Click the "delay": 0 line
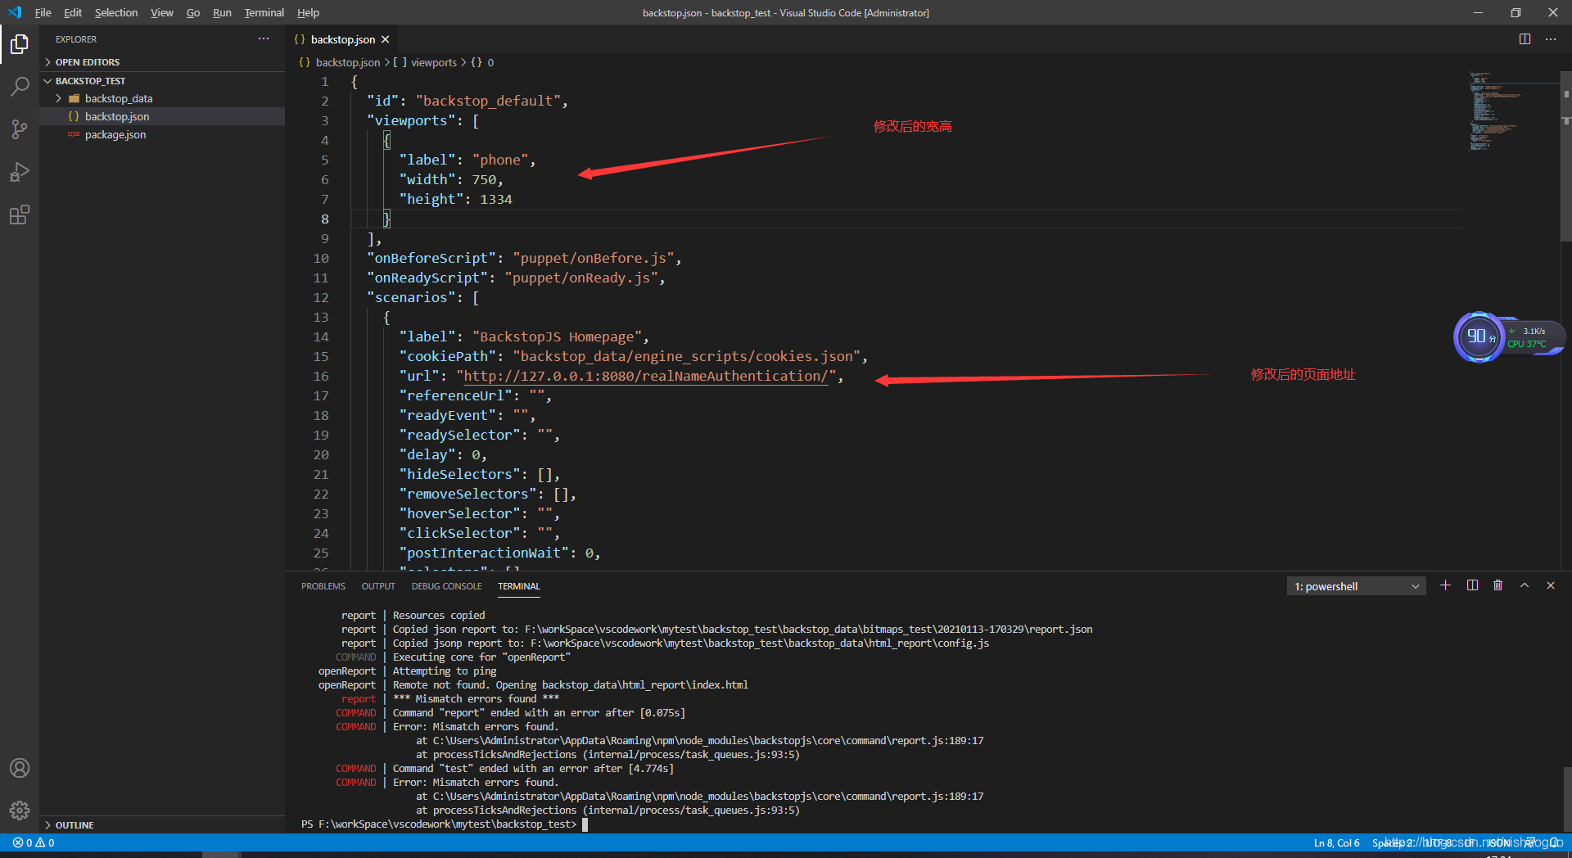 pyautogui.click(x=443, y=454)
